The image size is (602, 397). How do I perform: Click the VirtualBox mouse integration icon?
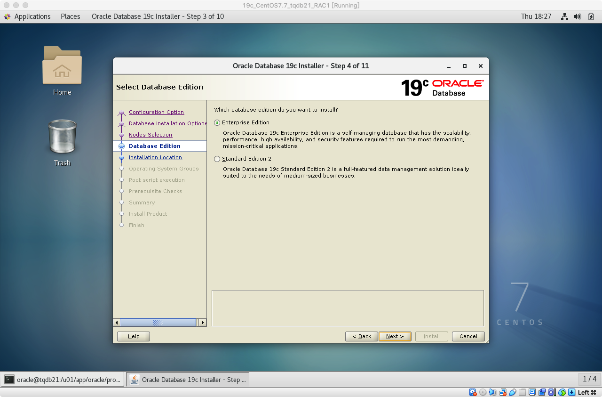click(x=562, y=392)
